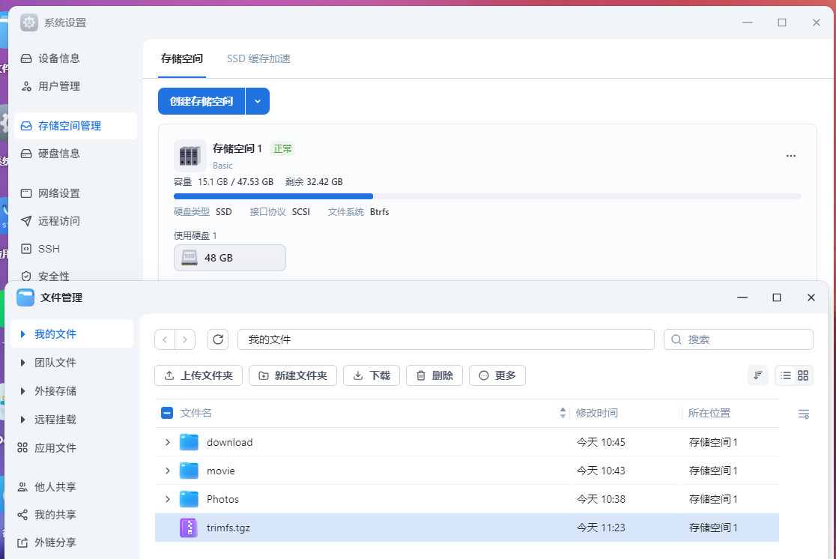Refresh the file list in 文件管理

pyautogui.click(x=218, y=339)
